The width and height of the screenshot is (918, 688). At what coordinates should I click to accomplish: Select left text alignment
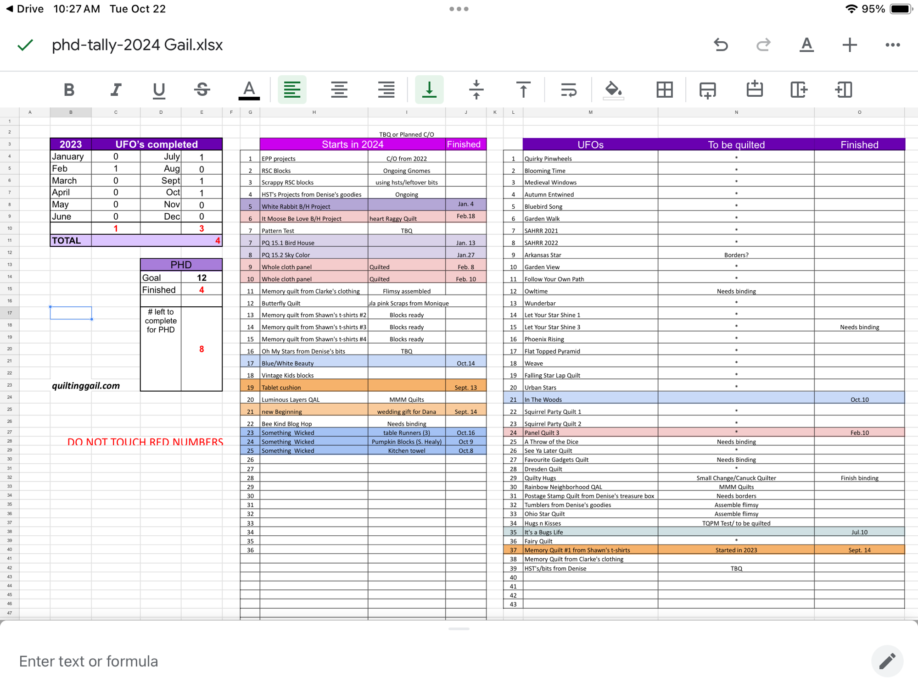[292, 89]
